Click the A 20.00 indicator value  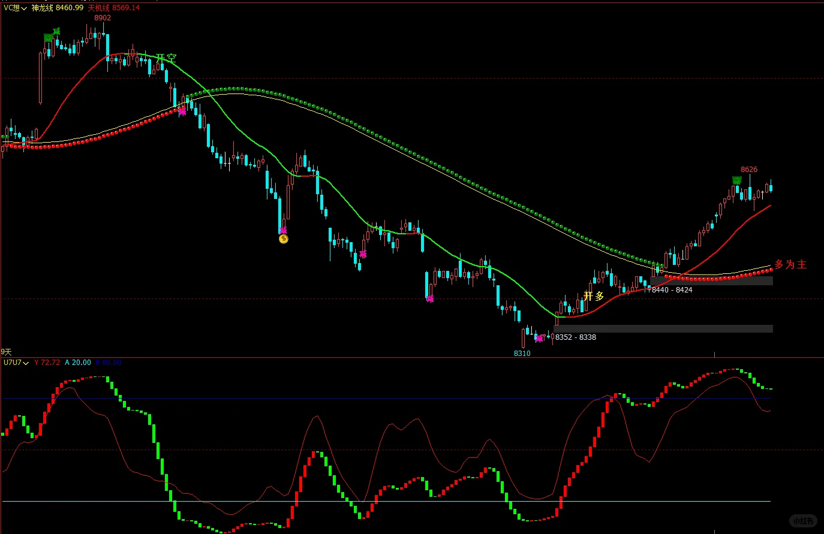78,363
